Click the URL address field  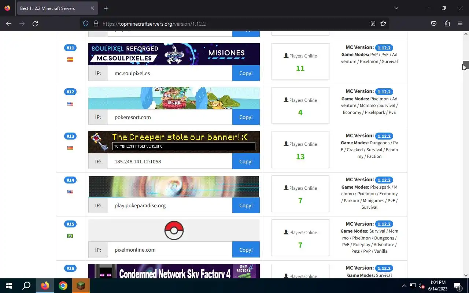point(234,23)
